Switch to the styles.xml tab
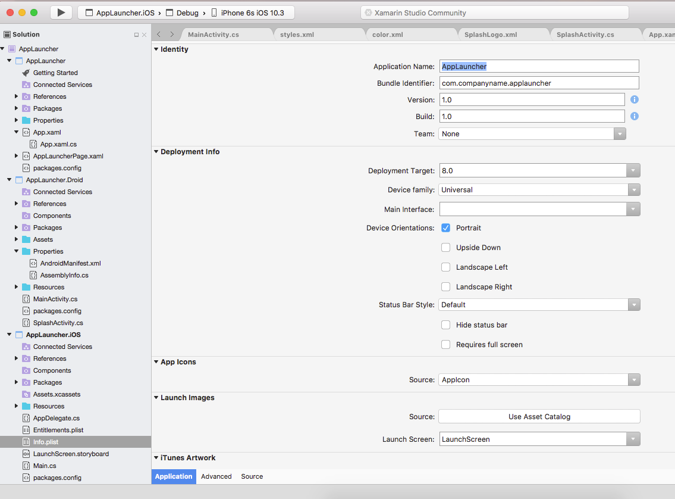Image resolution: width=675 pixels, height=499 pixels. point(297,35)
